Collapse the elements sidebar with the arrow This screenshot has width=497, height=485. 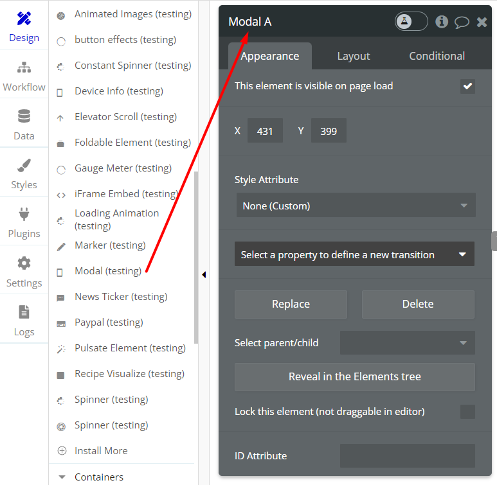(x=204, y=274)
